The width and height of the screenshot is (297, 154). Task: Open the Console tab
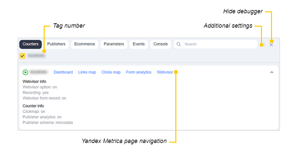click(160, 44)
